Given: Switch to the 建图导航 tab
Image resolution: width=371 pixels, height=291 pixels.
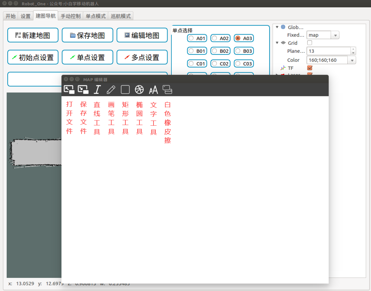Looking at the screenshot, I should 46,16.
